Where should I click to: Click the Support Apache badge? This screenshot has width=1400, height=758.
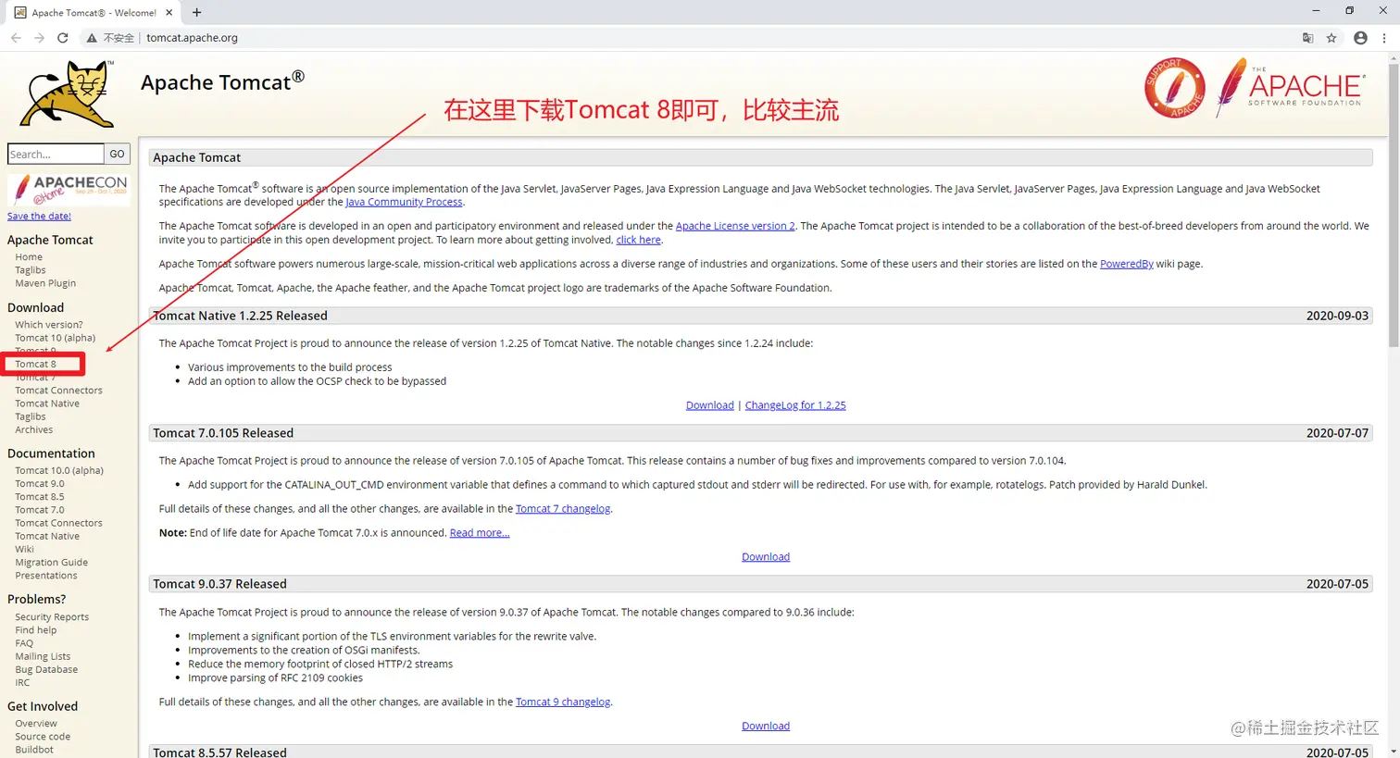pyautogui.click(x=1174, y=88)
